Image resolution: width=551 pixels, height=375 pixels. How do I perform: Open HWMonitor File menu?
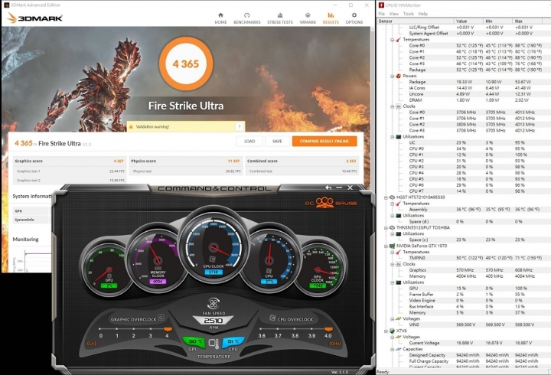point(381,14)
